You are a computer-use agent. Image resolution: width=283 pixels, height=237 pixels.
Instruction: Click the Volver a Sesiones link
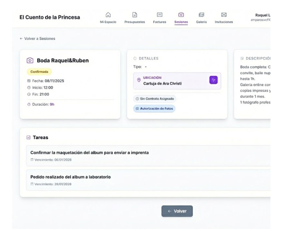(37, 39)
